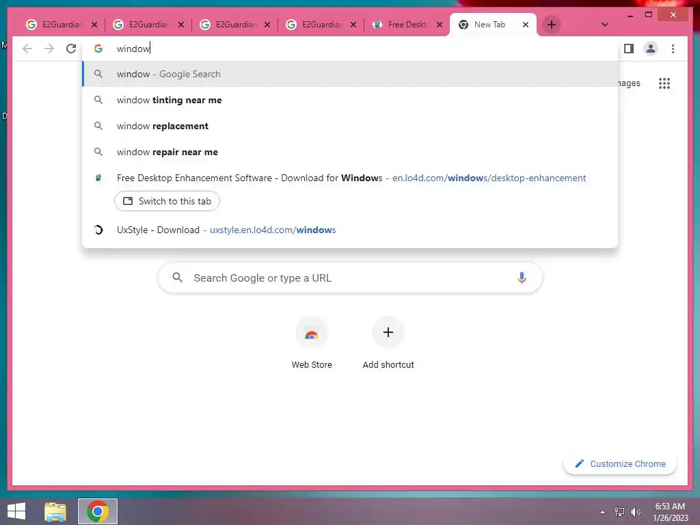Click the Images link behind the dropdown
This screenshot has width=700, height=525.
(630, 83)
